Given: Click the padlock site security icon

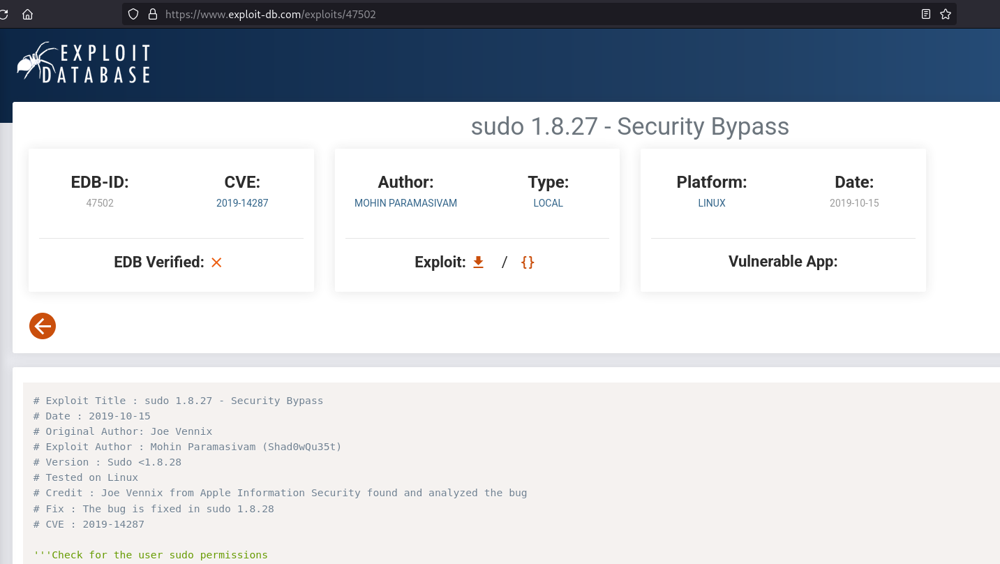Looking at the screenshot, I should [x=152, y=14].
